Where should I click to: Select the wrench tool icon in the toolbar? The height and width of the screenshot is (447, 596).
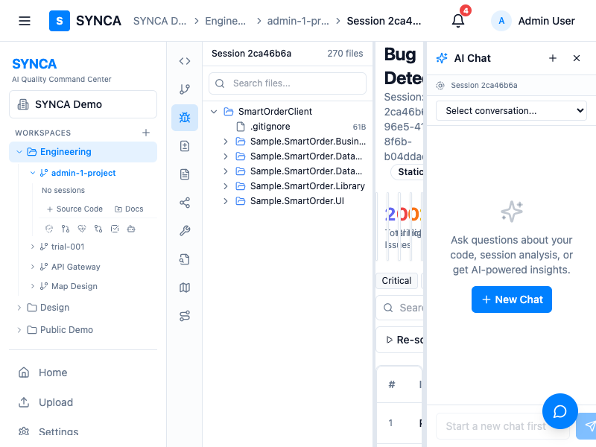(x=185, y=231)
